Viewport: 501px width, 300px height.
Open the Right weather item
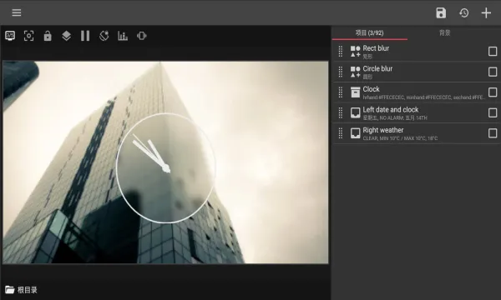416,133
